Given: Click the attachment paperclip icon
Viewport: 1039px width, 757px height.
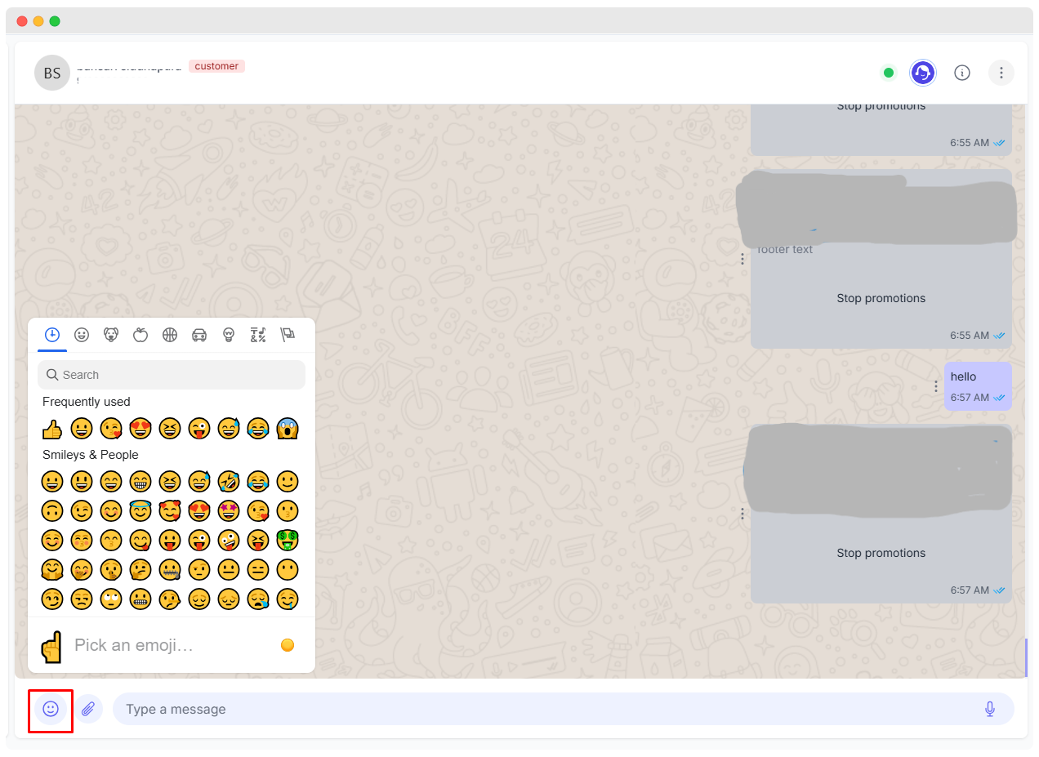Looking at the screenshot, I should point(89,709).
